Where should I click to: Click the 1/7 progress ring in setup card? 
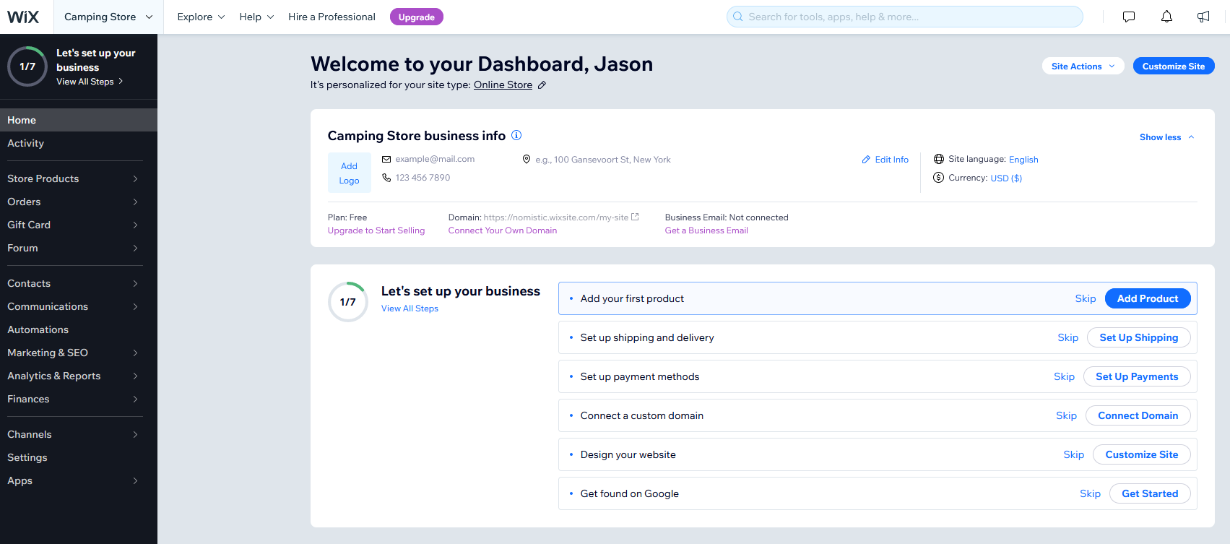tap(348, 302)
